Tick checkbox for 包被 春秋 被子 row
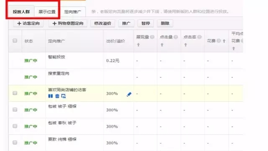This screenshot has width=268, height=151. (x=15, y=126)
